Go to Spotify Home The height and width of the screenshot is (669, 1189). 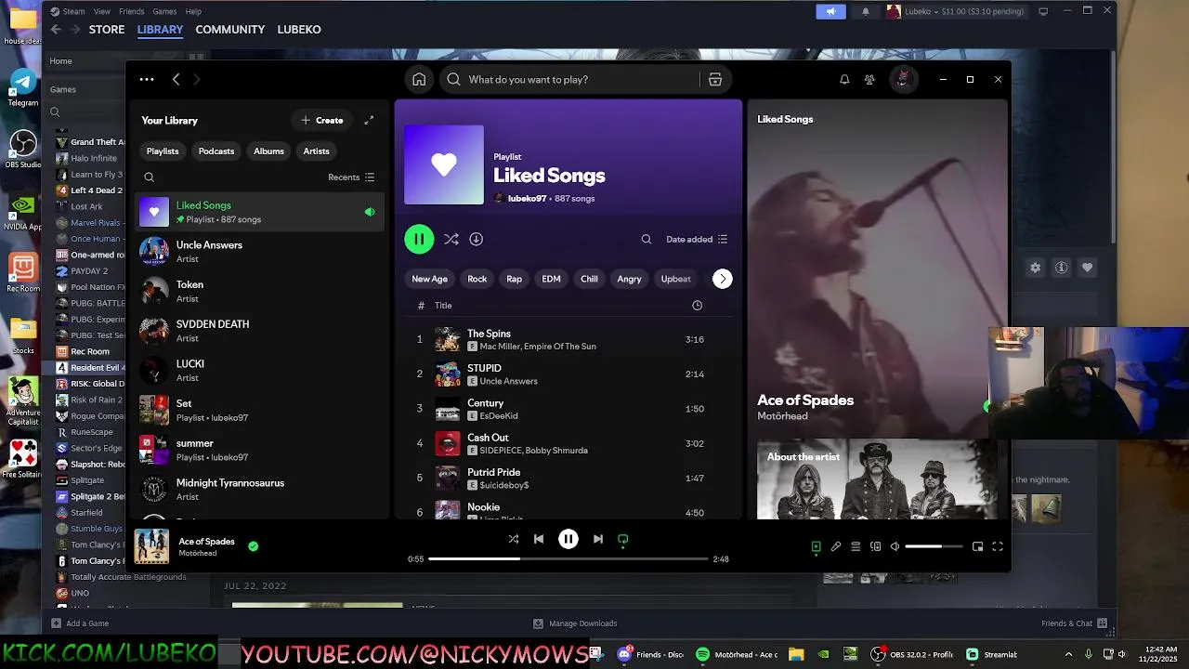coord(419,80)
